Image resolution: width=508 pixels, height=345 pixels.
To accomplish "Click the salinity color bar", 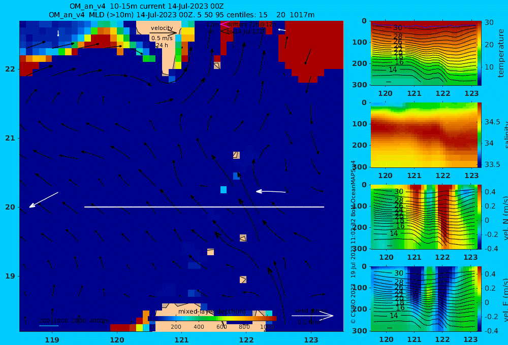I will (479, 135).
